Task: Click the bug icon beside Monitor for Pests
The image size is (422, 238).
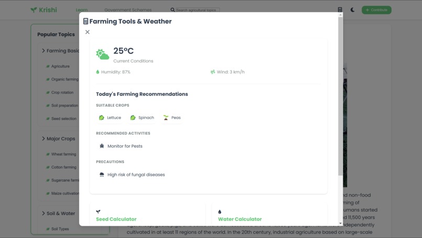Action: [x=102, y=146]
